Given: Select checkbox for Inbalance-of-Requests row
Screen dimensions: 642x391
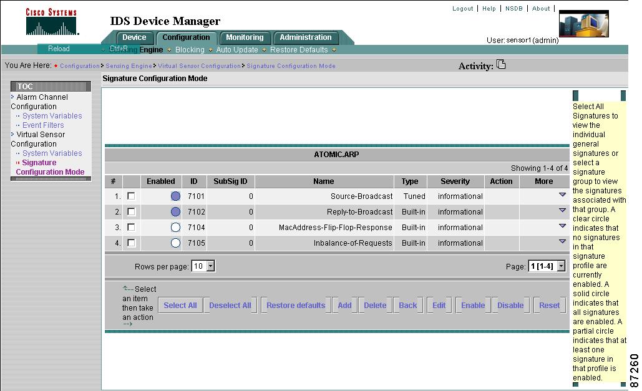Looking at the screenshot, I should [x=131, y=243].
